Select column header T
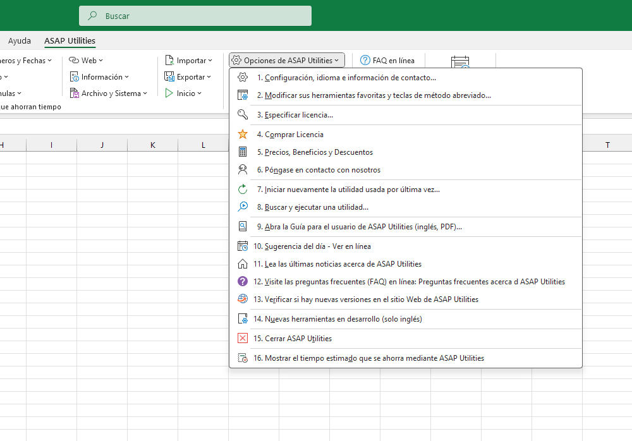Image resolution: width=632 pixels, height=441 pixels. click(607, 145)
